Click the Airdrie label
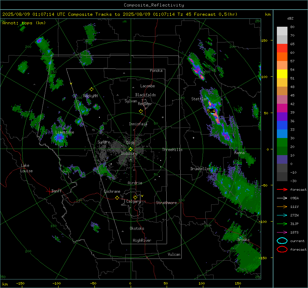The height and width of the screenshot is (288, 308). coord(135,183)
